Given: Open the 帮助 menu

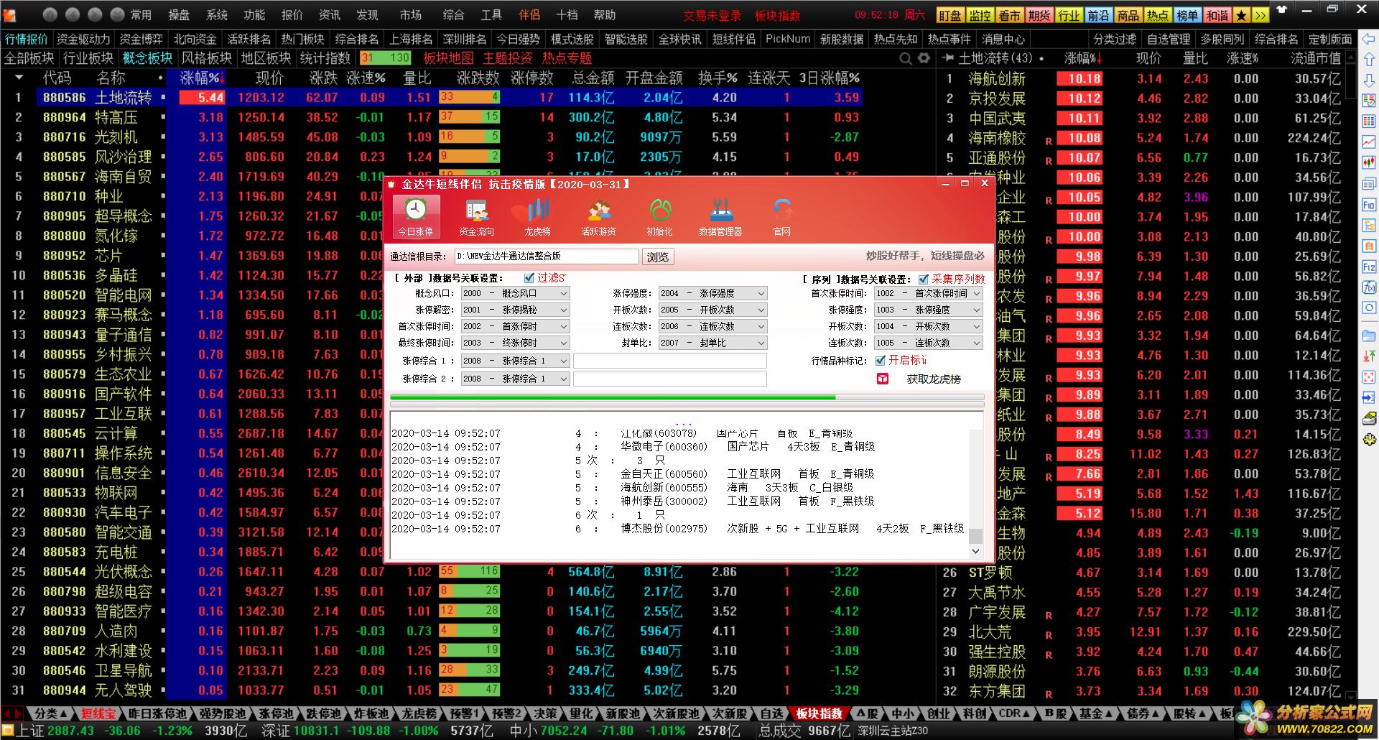Looking at the screenshot, I should click(605, 15).
